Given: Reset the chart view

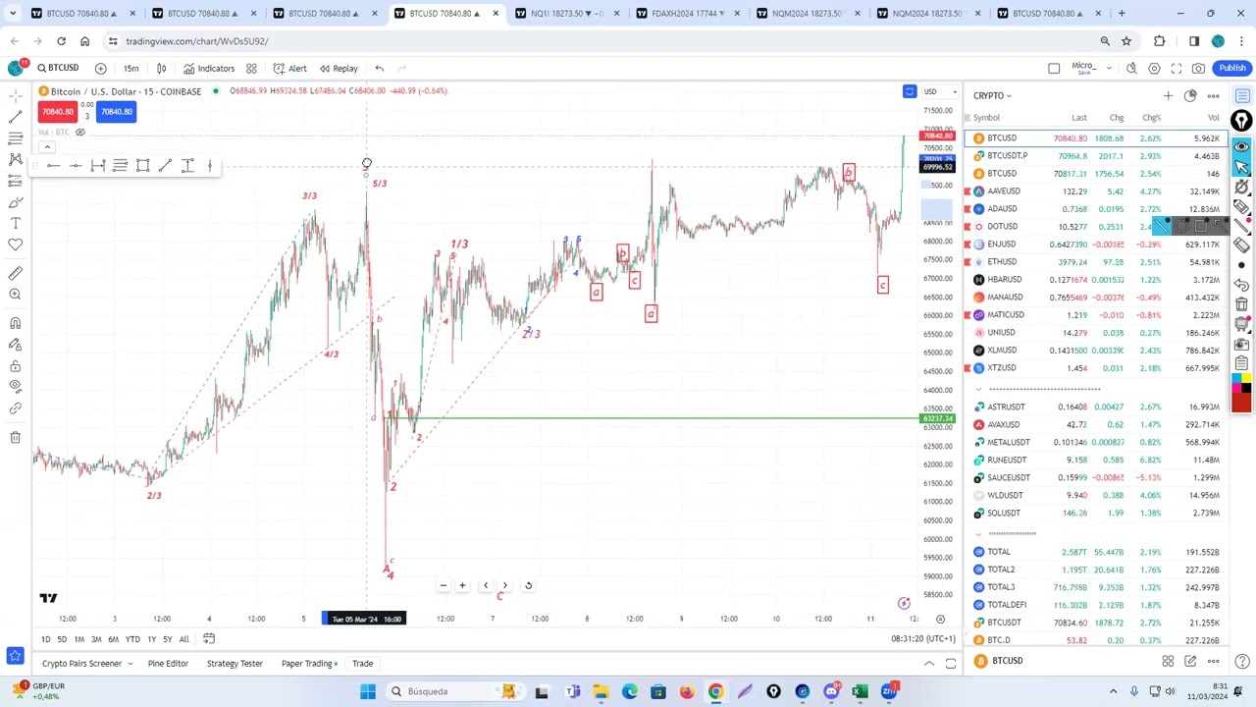Looking at the screenshot, I should click(528, 585).
